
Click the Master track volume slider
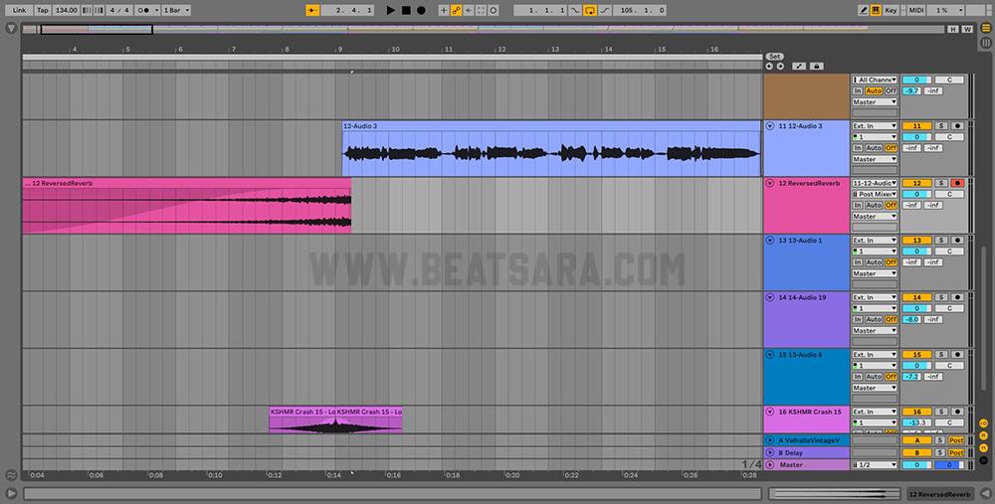(x=916, y=464)
